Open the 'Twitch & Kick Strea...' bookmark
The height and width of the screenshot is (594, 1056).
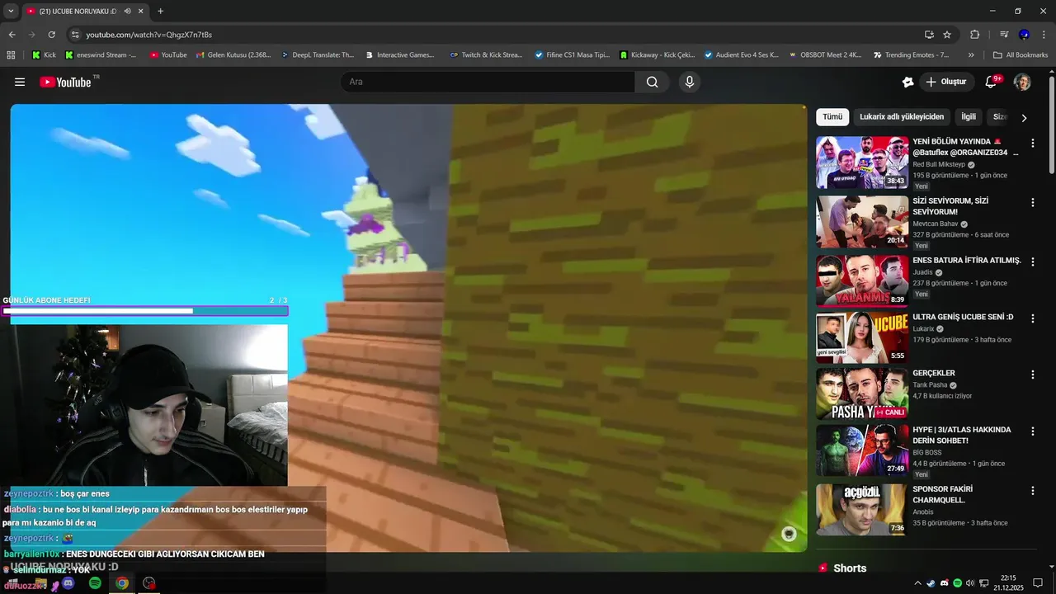point(486,54)
